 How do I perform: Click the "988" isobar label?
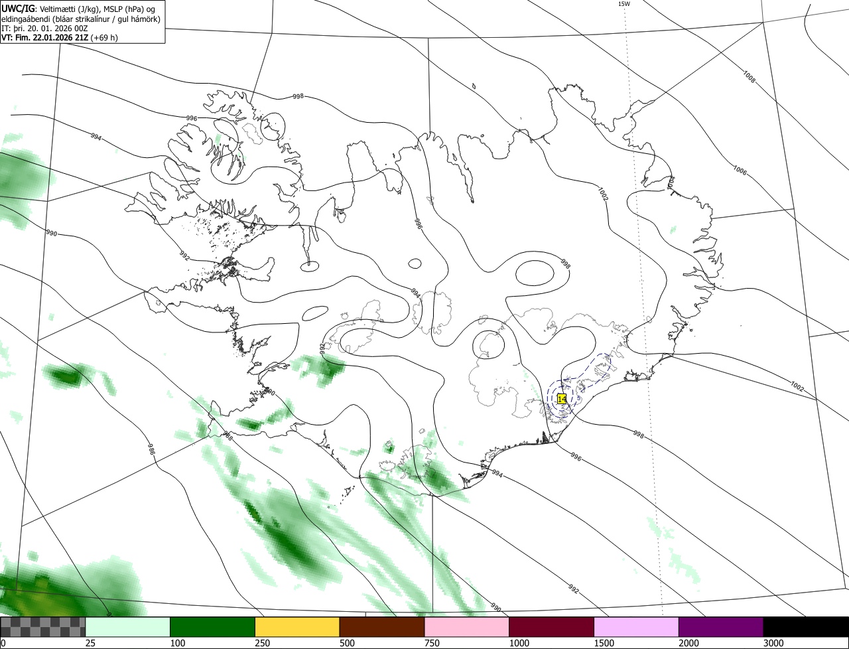tap(228, 436)
